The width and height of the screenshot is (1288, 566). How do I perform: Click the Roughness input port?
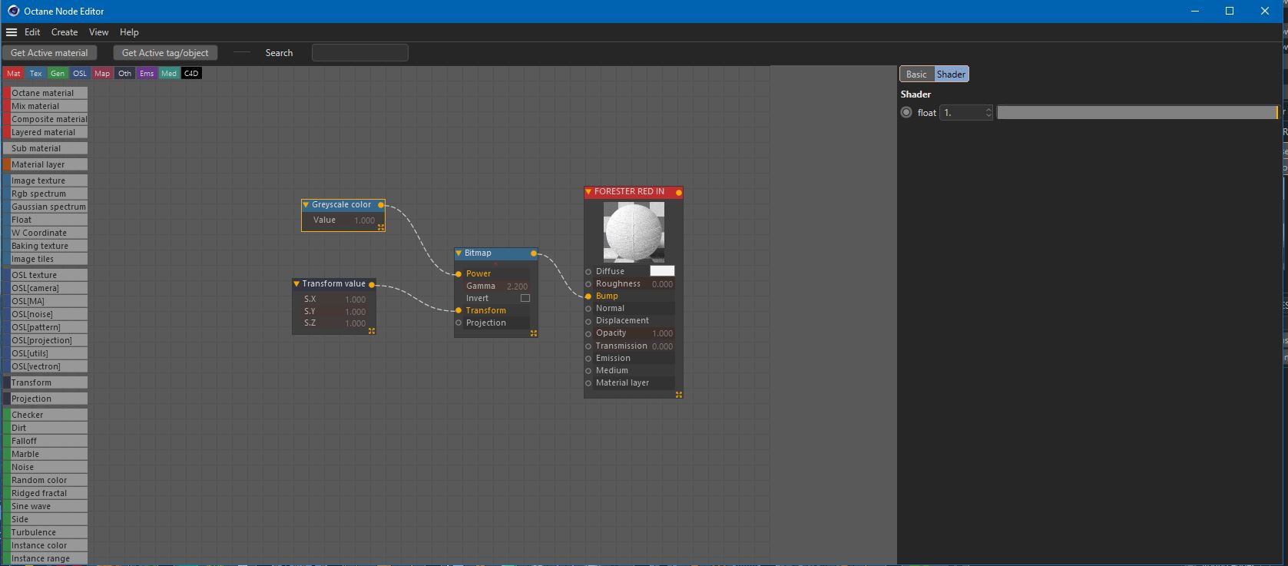(x=588, y=284)
